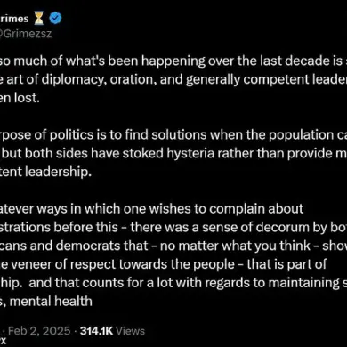Click the line about "purpose of politics"
Image resolution: width=347 pixels, height=347 pixels.
click(x=173, y=134)
